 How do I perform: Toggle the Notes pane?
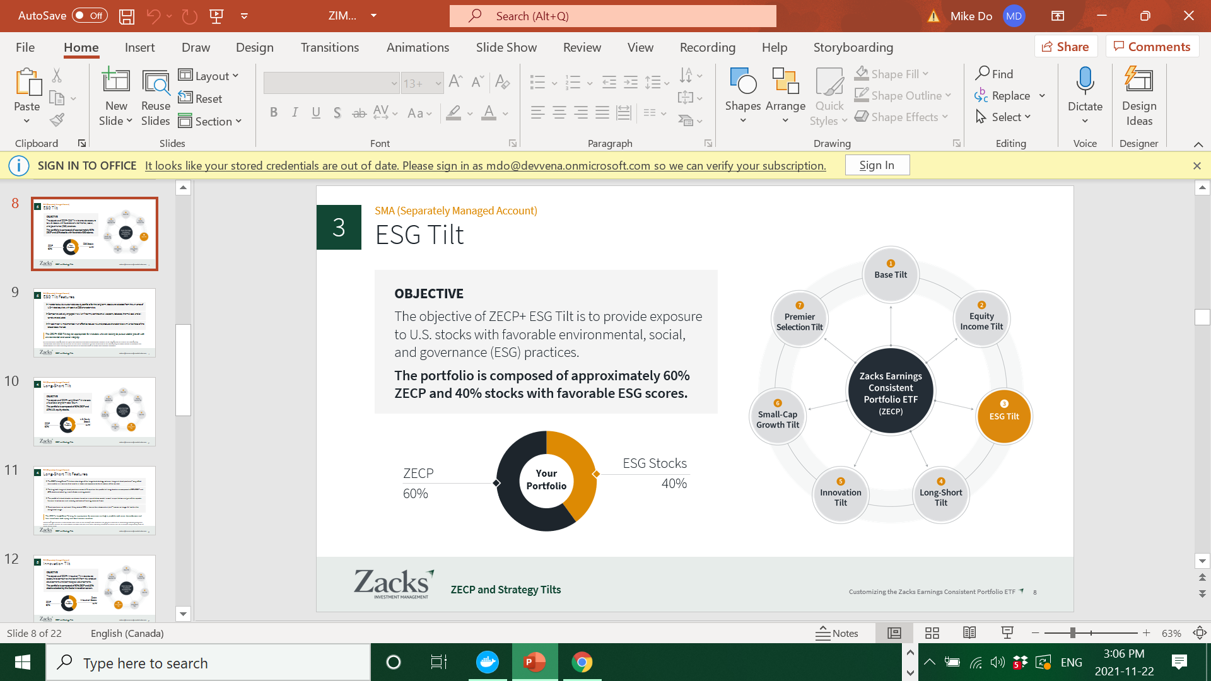tap(836, 633)
